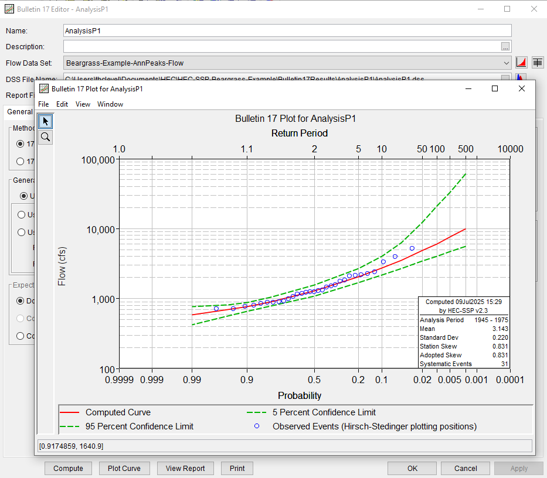This screenshot has height=478, width=547.
Task: Select the arrow pointer tool in plot window
Action: point(45,121)
